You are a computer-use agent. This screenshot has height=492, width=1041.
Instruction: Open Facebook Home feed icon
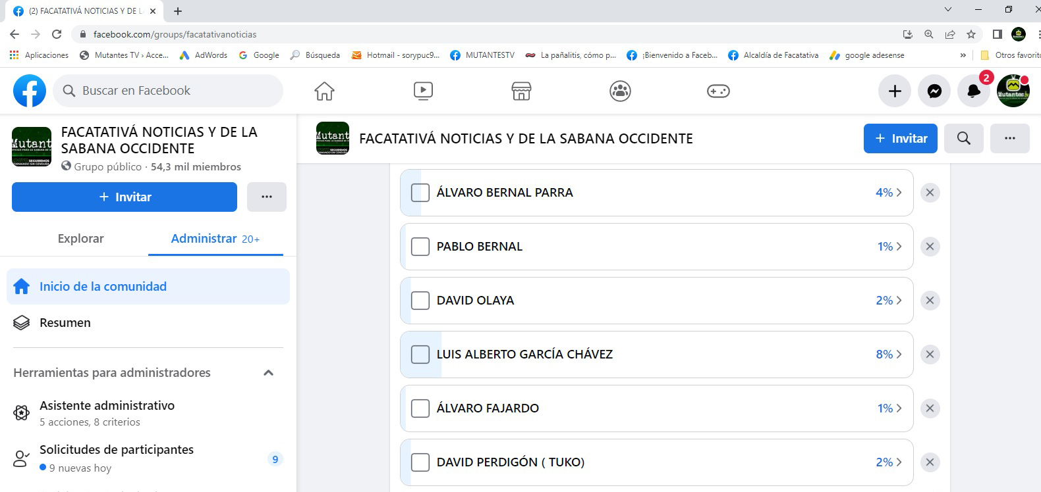point(324,91)
